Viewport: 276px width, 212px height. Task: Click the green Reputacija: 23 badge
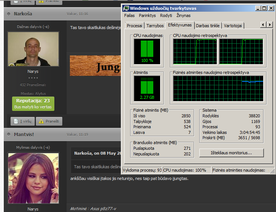point(33,104)
